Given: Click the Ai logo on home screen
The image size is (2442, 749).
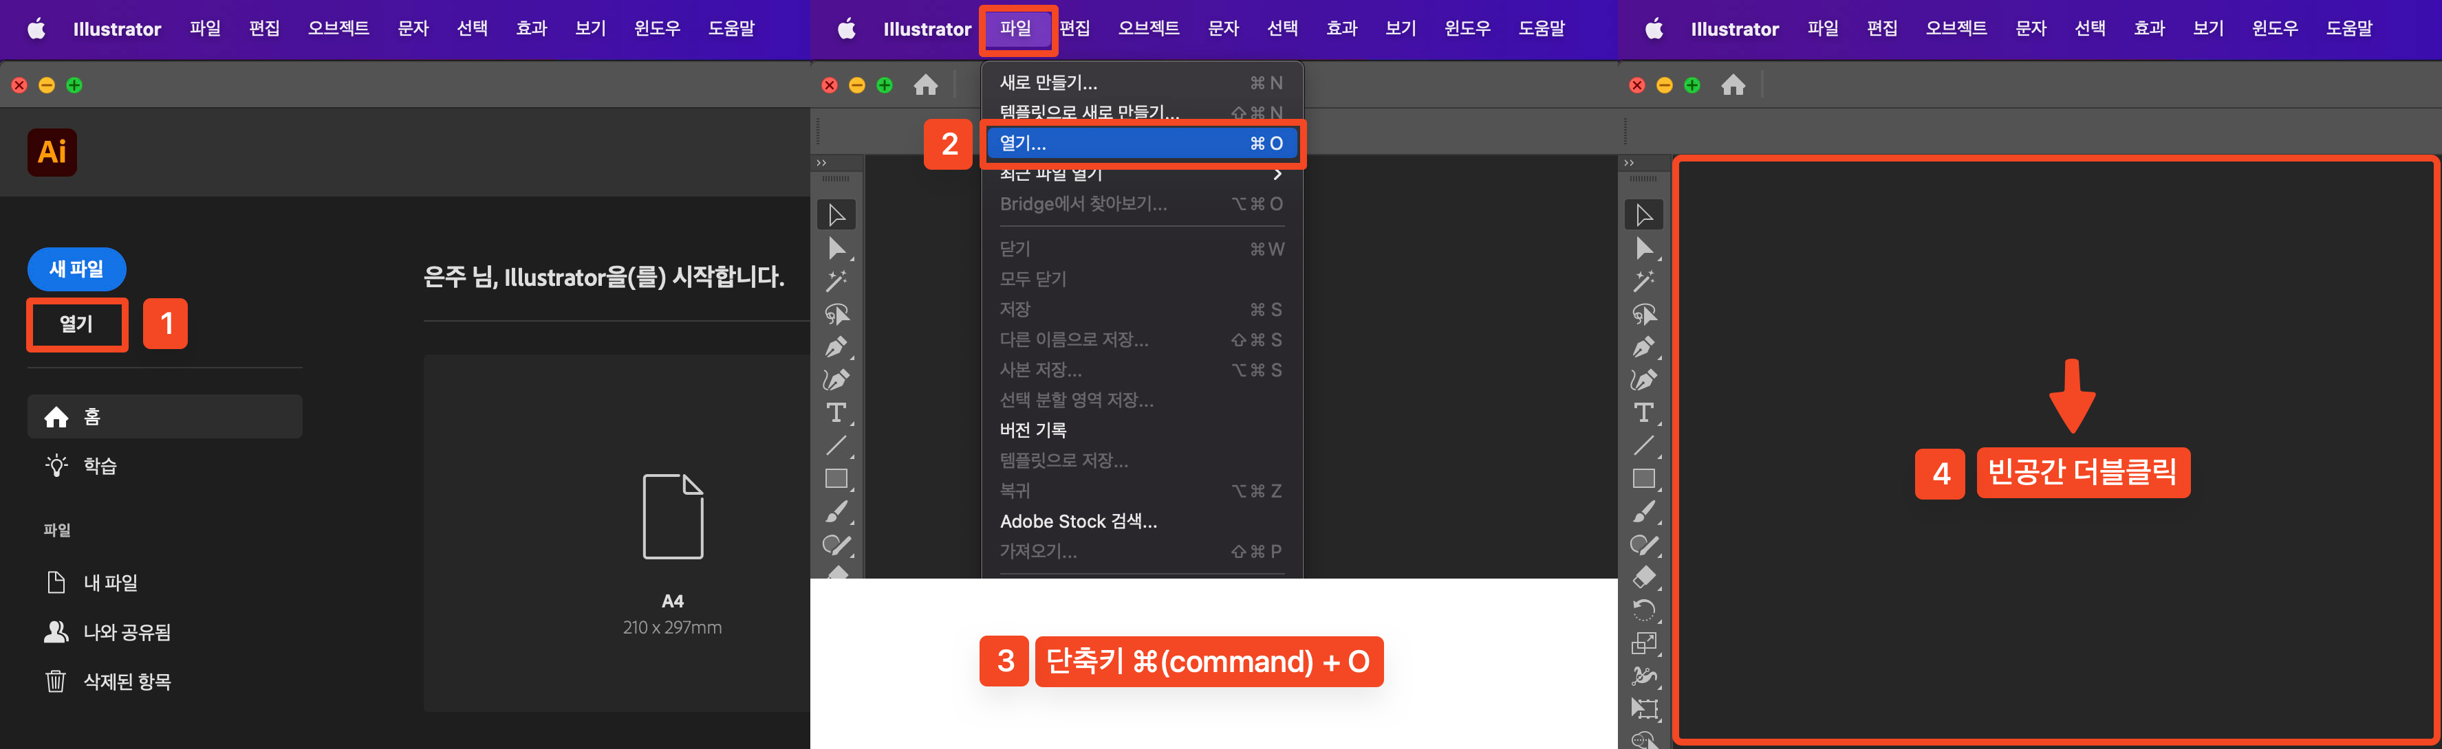Looking at the screenshot, I should (x=52, y=151).
